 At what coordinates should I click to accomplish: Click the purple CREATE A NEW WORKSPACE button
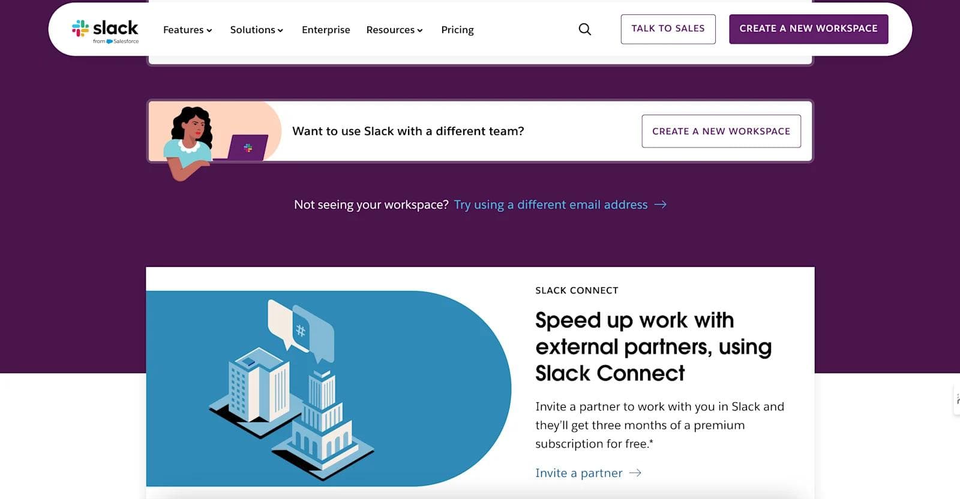click(x=808, y=28)
